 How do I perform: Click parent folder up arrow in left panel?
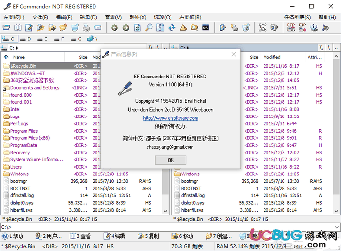(x=6, y=57)
